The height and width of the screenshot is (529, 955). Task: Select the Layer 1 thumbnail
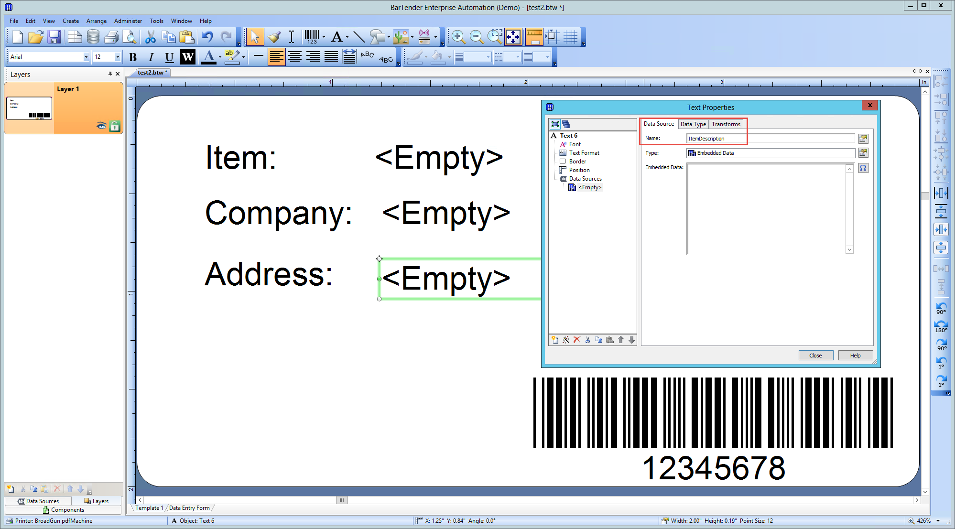click(x=29, y=108)
